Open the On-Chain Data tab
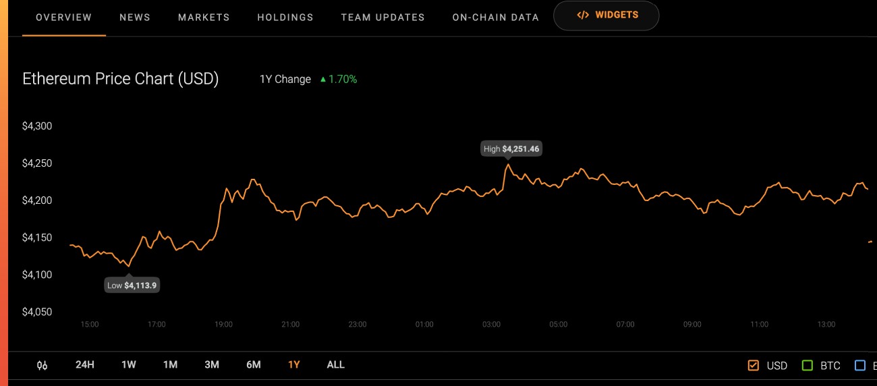The image size is (877, 386). point(496,18)
